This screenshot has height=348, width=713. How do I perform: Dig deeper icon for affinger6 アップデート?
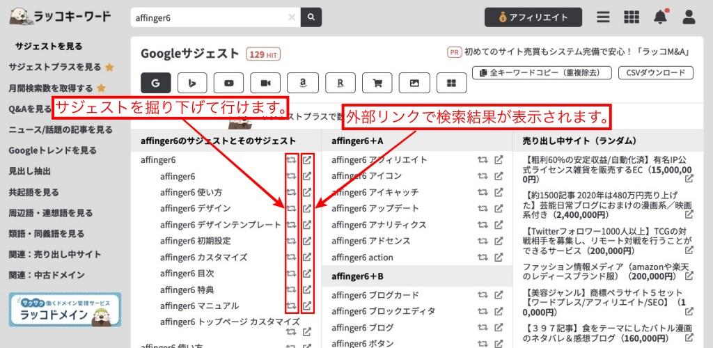(x=483, y=209)
